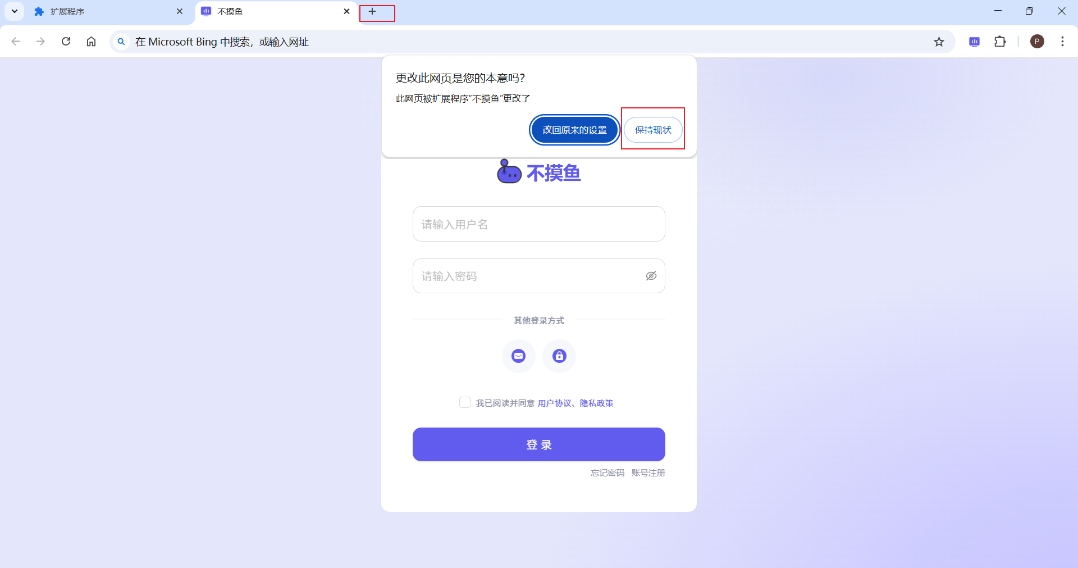Minimize the browser window
The width and height of the screenshot is (1078, 568).
pyautogui.click(x=998, y=11)
